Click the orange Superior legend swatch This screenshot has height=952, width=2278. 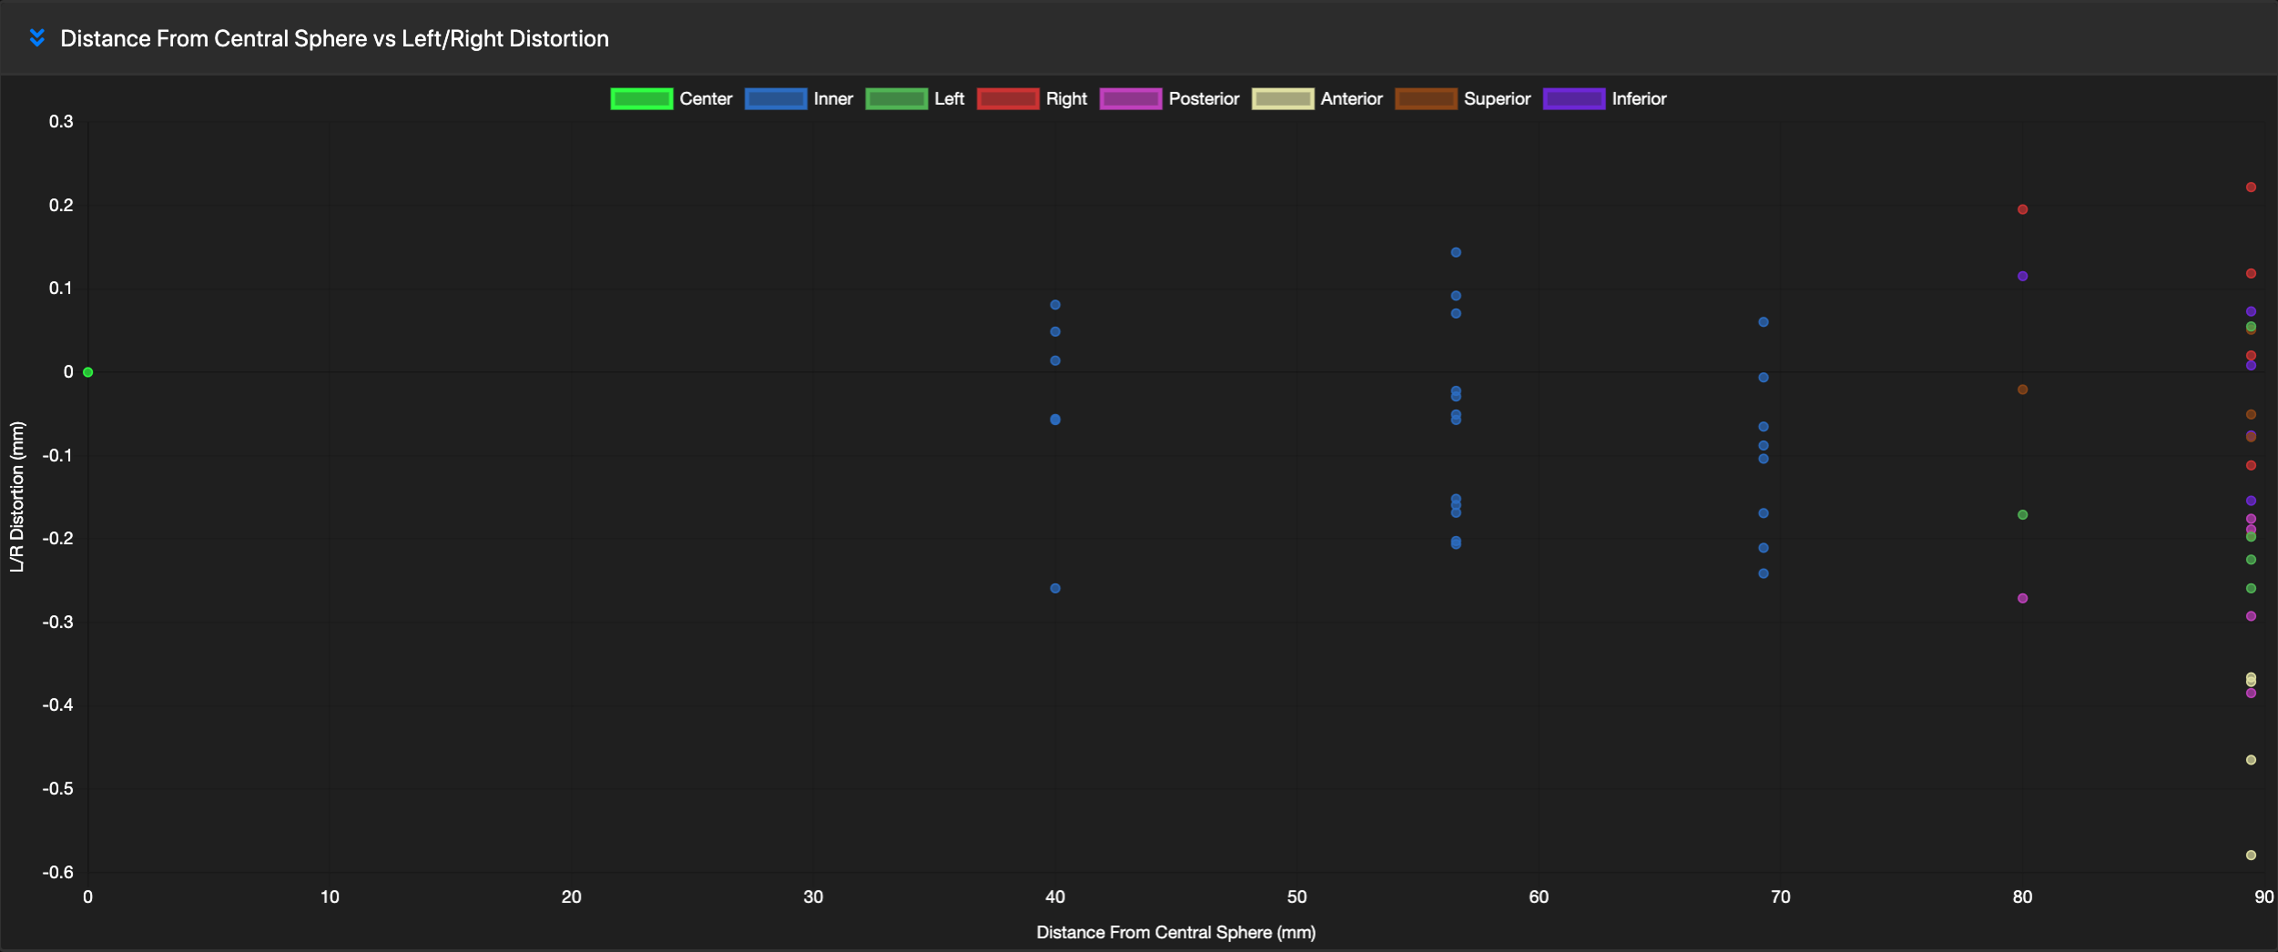click(1427, 98)
